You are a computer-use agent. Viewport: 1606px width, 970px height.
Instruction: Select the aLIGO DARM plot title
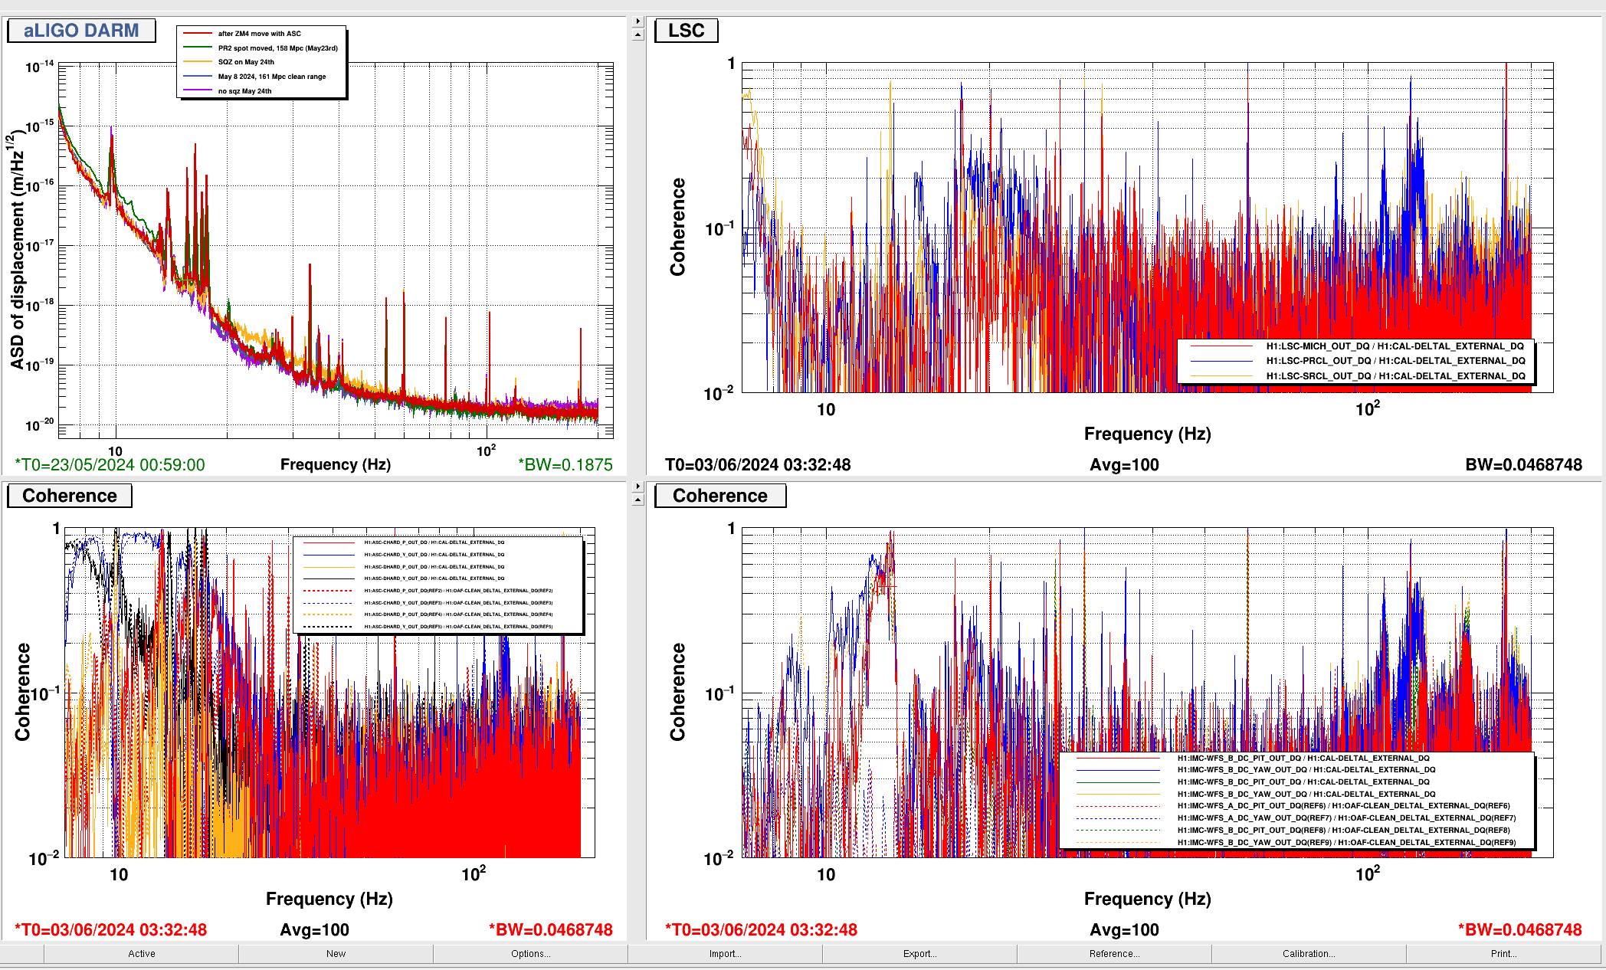click(x=81, y=31)
